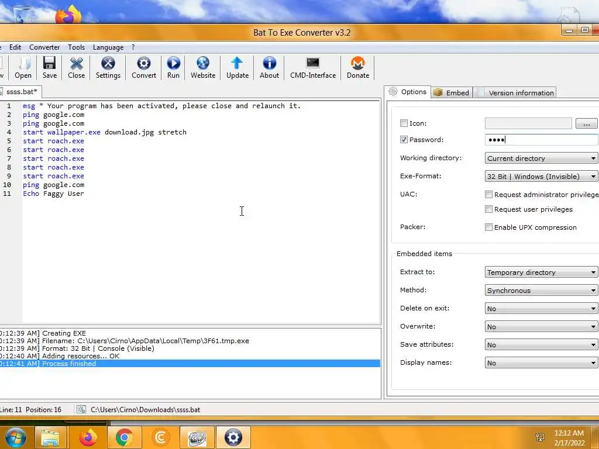Click the status bar path C:\Users\Cirno\Downloads\ssss.bat
This screenshot has width=599, height=449.
tap(145, 410)
